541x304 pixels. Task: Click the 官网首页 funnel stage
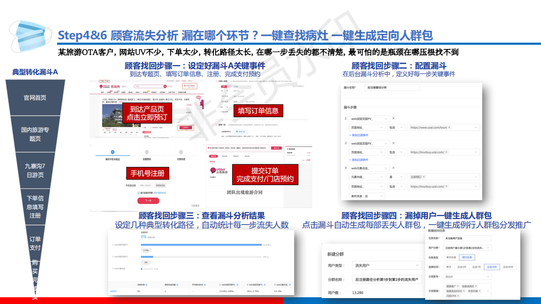tap(35, 98)
